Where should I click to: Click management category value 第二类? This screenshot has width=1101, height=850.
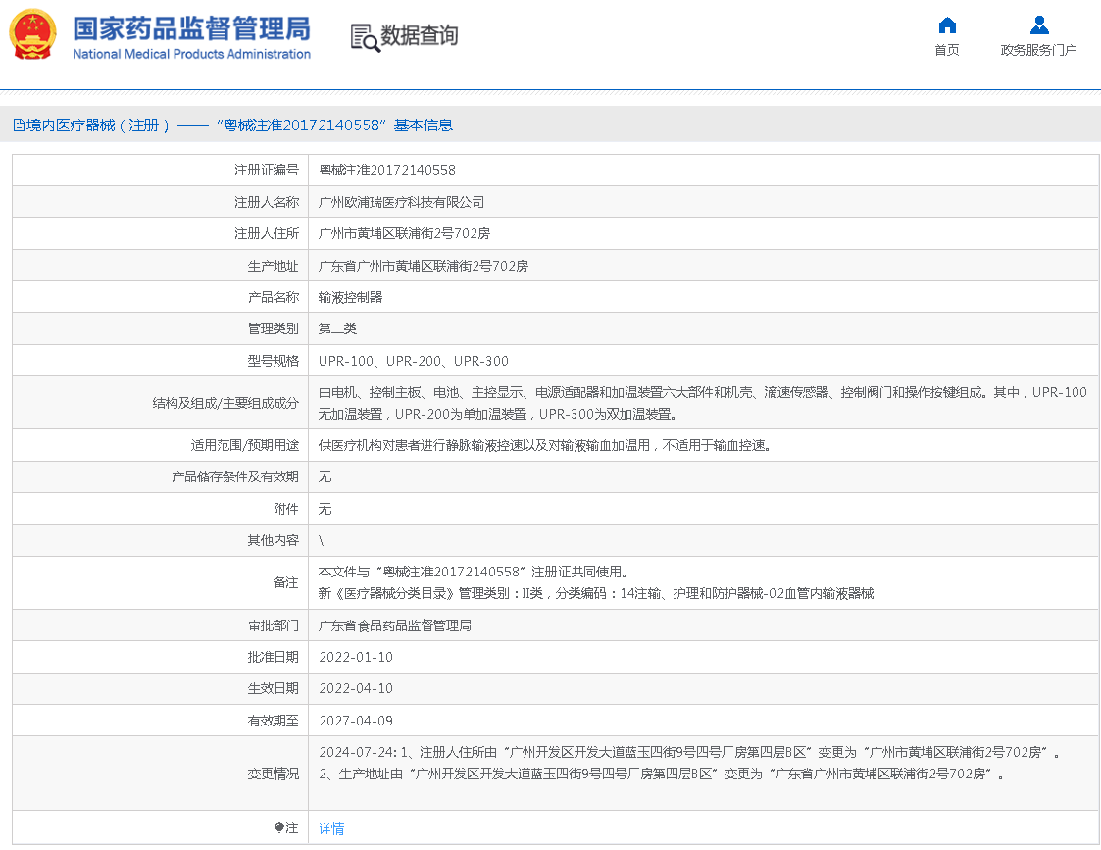click(x=338, y=328)
